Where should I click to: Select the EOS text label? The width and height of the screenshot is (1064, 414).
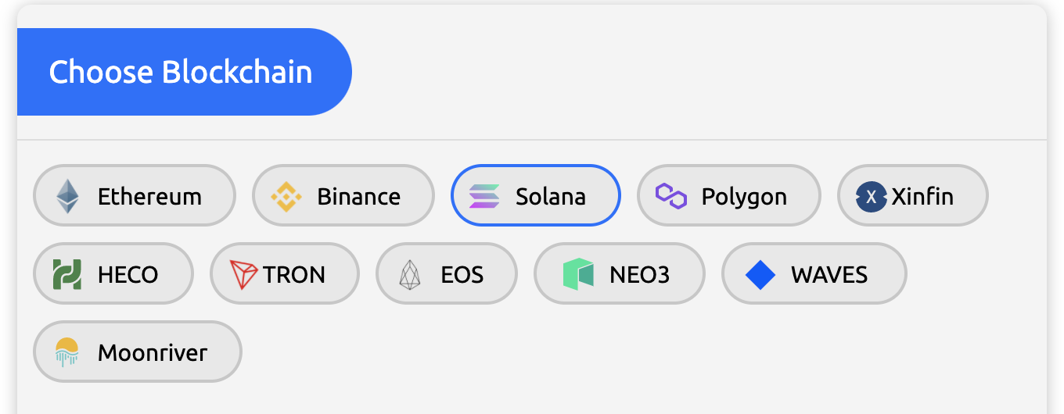point(462,274)
